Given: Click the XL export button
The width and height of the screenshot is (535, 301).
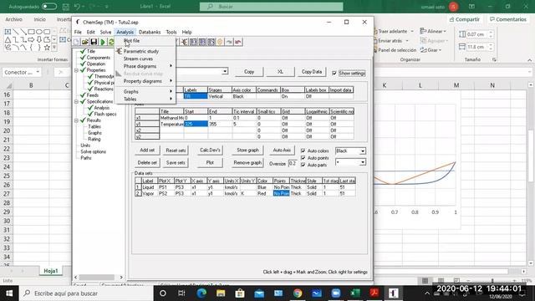Looking at the screenshot, I should coord(280,72).
